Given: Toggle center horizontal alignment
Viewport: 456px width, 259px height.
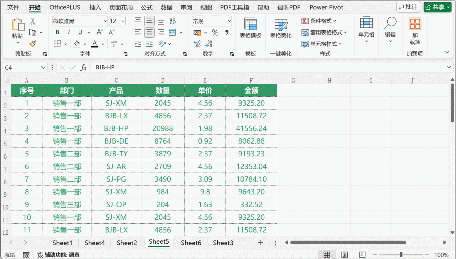Looking at the screenshot, I should (x=149, y=32).
